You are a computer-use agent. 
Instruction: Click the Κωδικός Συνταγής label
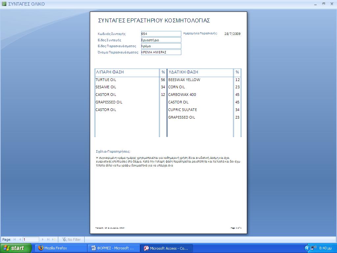[112, 34]
